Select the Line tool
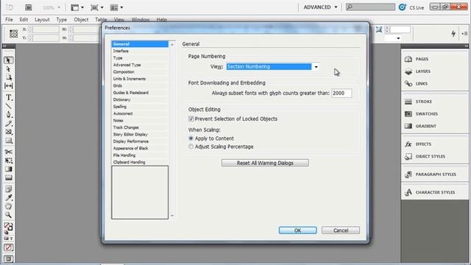The width and height of the screenshot is (471, 265). [x=8, y=106]
